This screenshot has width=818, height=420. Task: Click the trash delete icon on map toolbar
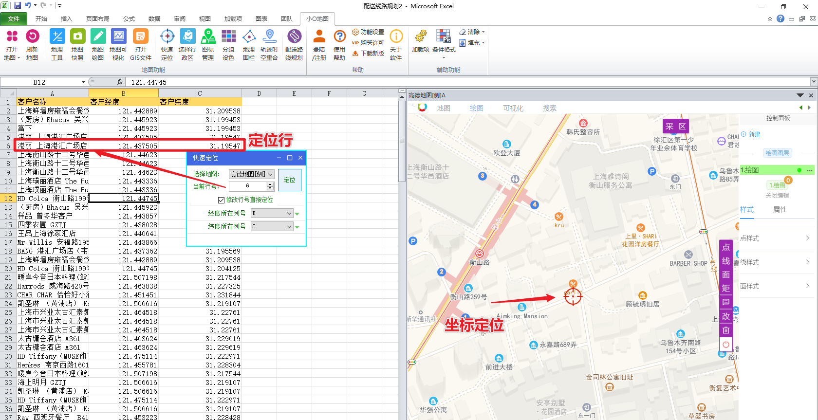pyautogui.click(x=726, y=330)
